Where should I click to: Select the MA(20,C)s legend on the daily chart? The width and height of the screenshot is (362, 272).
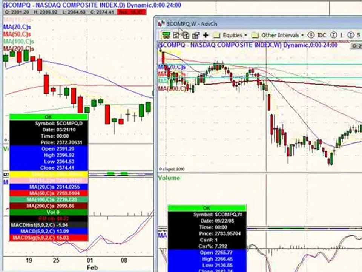point(17,27)
